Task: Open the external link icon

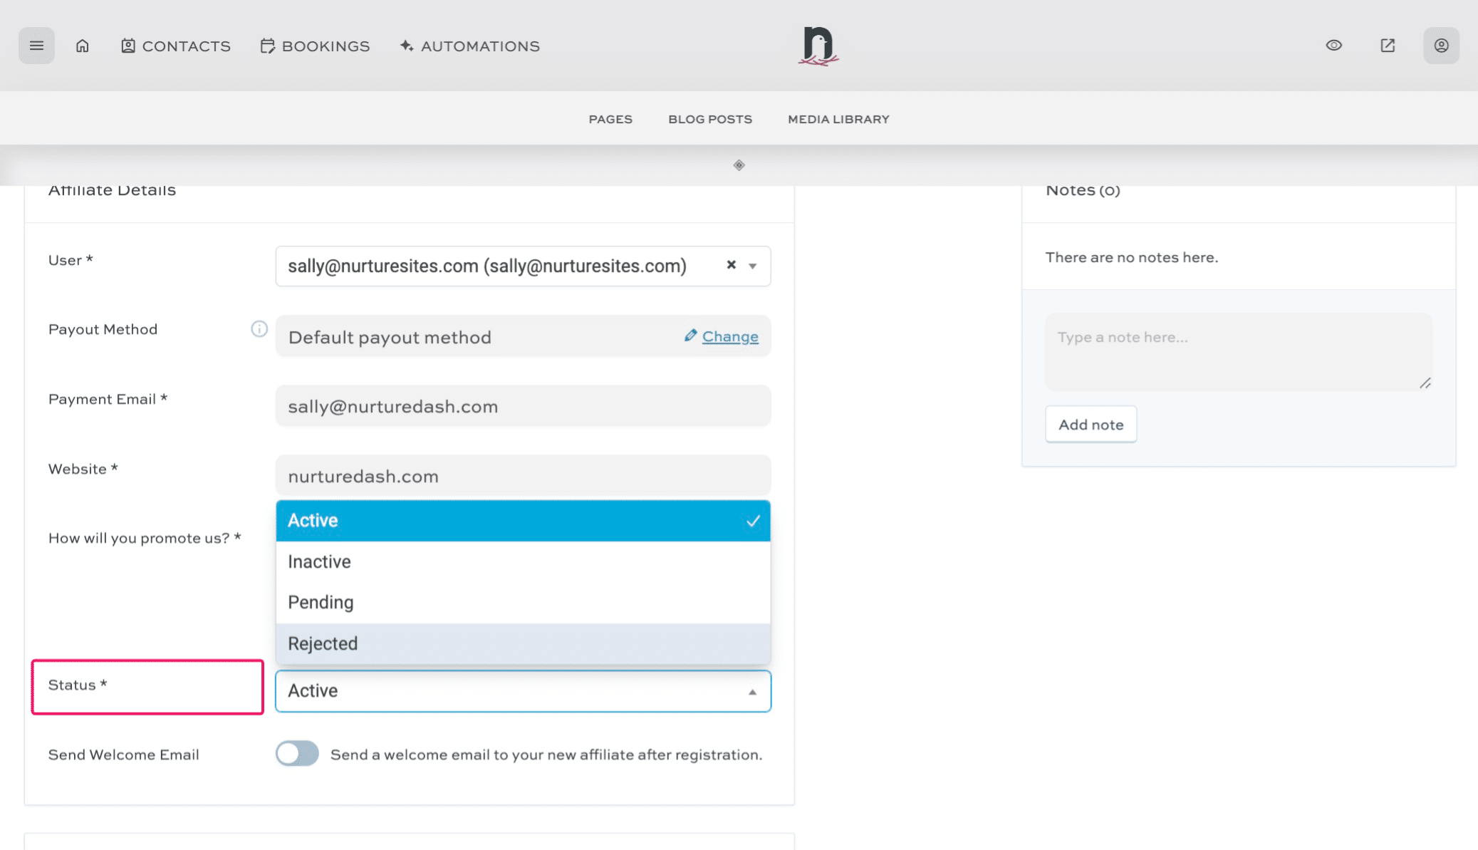Action: pos(1388,46)
